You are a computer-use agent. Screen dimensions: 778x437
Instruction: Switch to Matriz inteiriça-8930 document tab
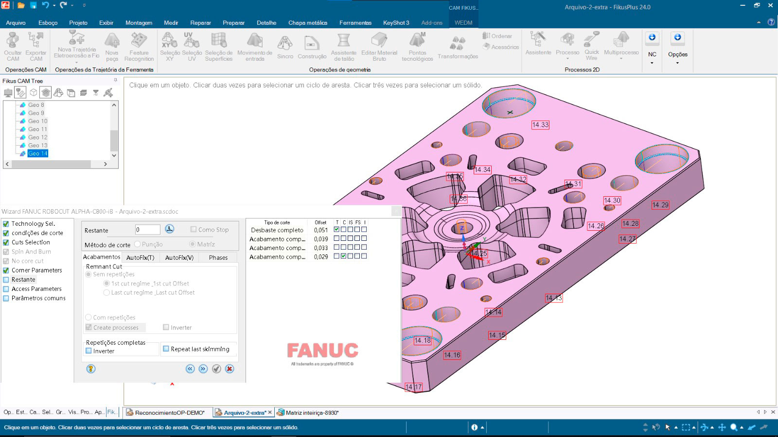tap(308, 413)
